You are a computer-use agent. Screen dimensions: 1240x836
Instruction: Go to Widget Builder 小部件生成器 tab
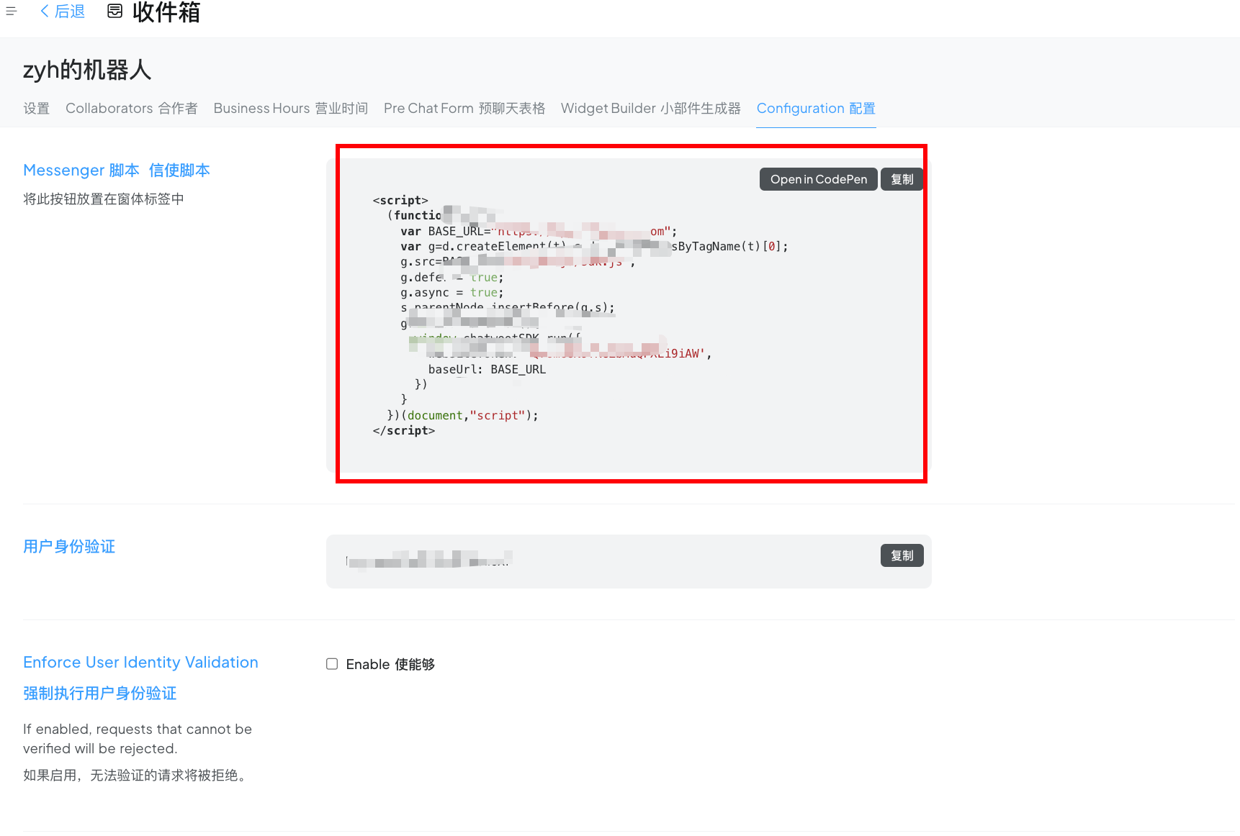(650, 108)
